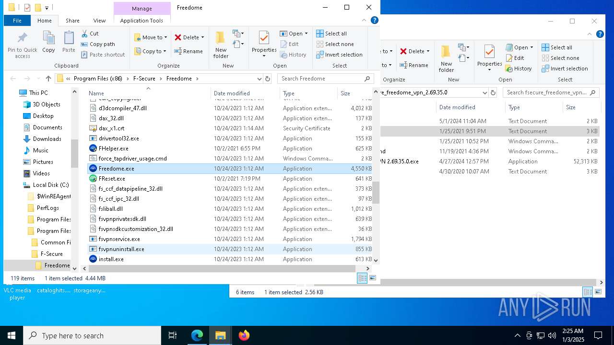The width and height of the screenshot is (614, 345).
Task: Click the Paste ribbon button
Action: tap(69, 42)
